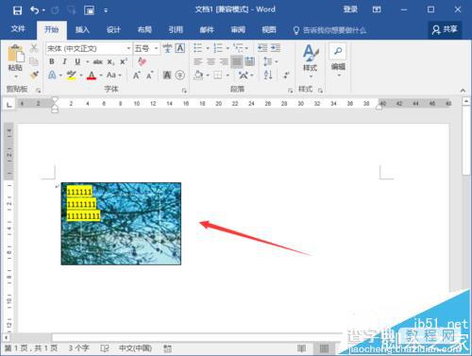Click the 告诉我你想要做什么 search box
The width and height of the screenshot is (472, 356).
[x=329, y=30]
